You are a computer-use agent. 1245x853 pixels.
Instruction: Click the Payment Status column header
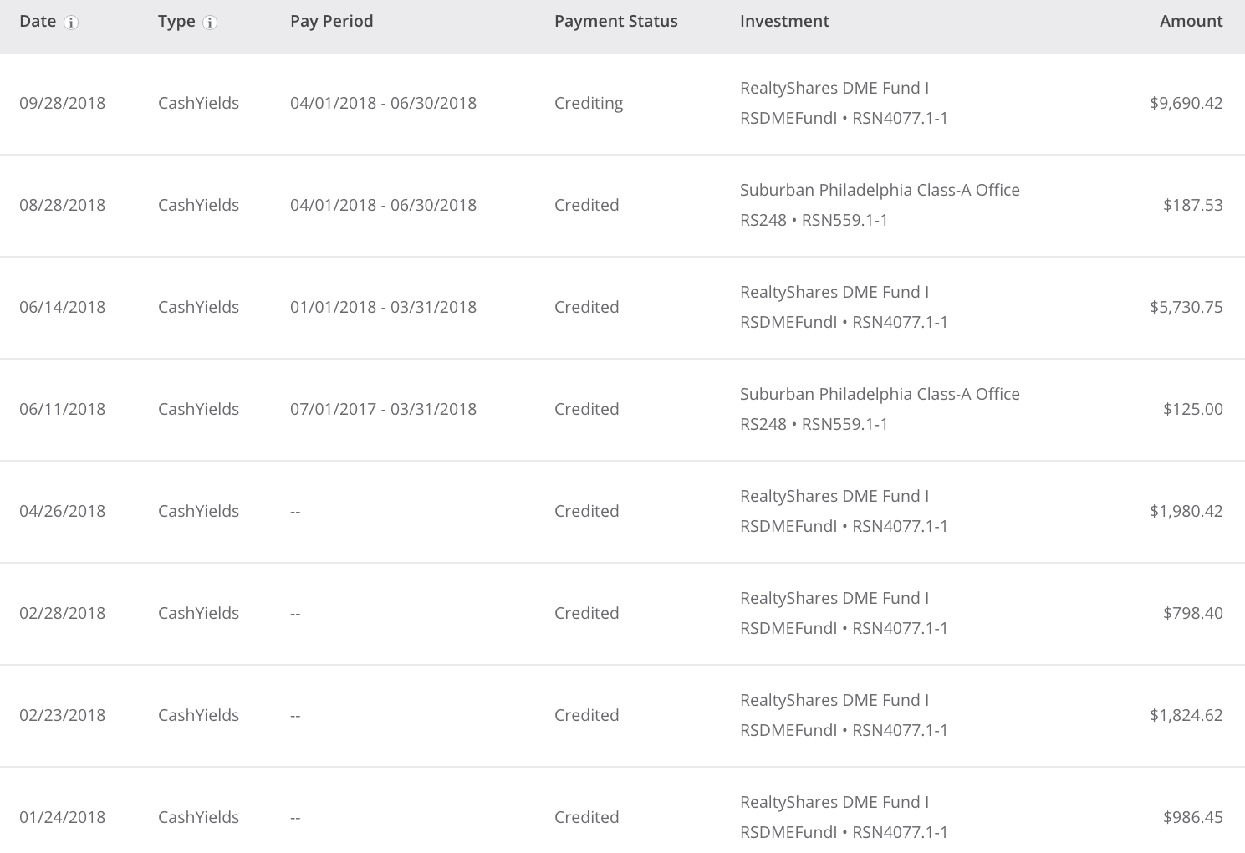pyautogui.click(x=615, y=22)
